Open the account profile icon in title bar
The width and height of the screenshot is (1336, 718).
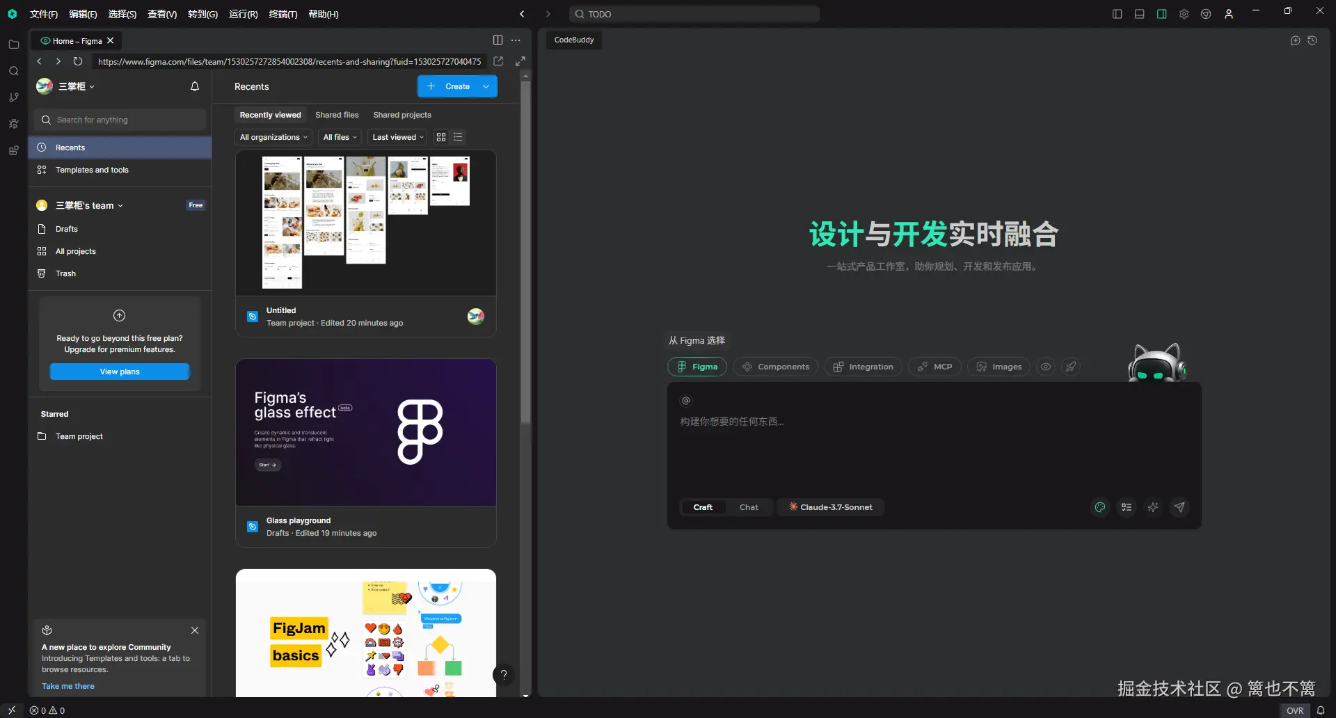[x=1229, y=14]
